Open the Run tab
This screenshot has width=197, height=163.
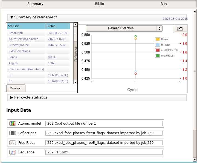[164, 4]
